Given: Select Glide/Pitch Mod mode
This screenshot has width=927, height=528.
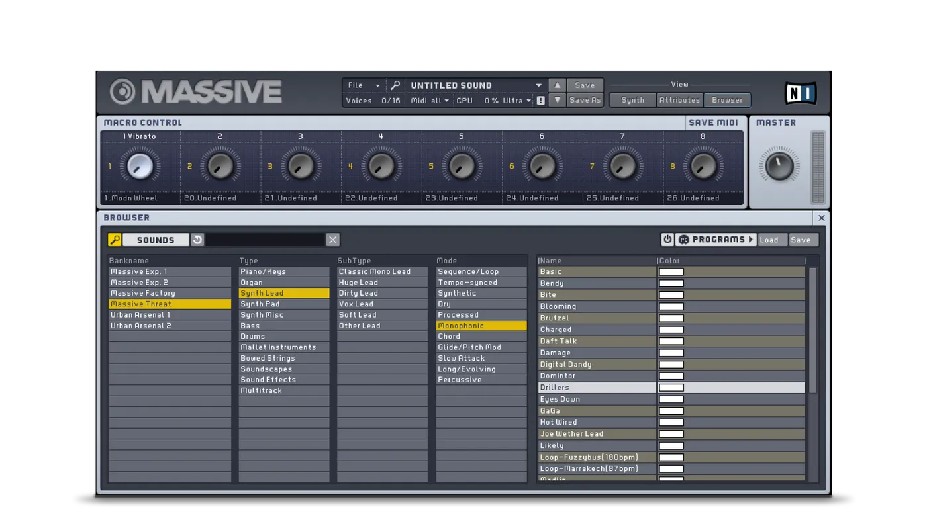Looking at the screenshot, I should pyautogui.click(x=481, y=347).
